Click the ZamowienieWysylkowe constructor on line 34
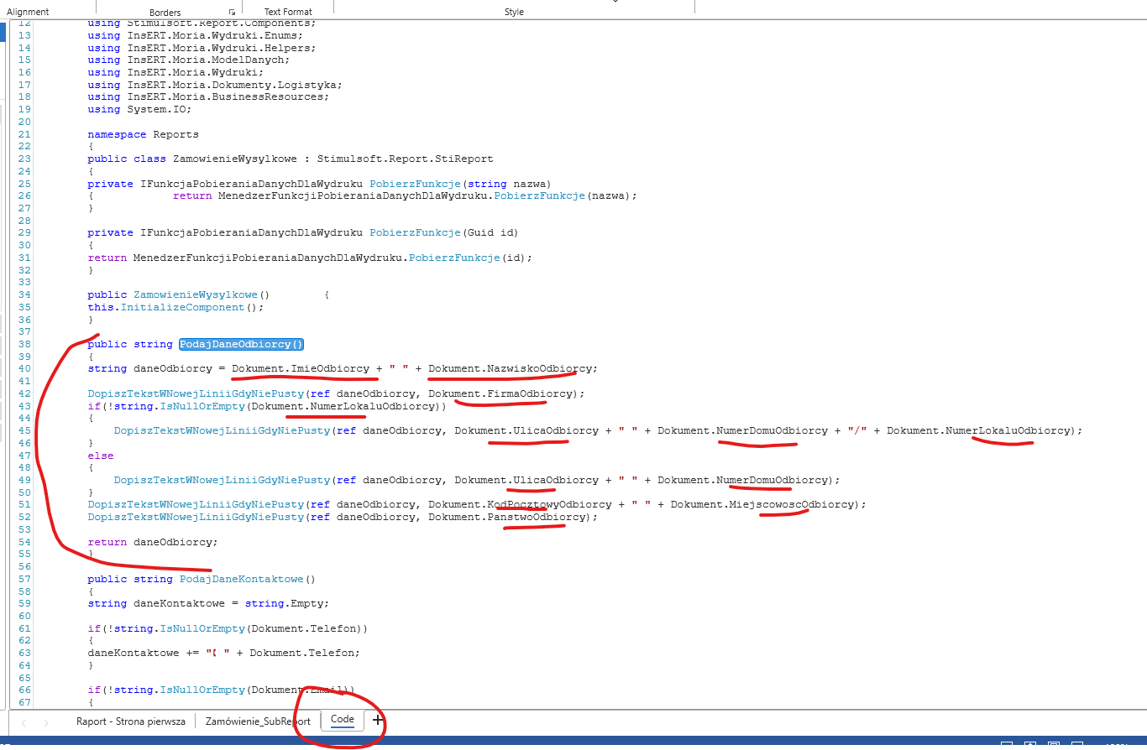Image resolution: width=1147 pixels, height=750 pixels. 195,294
